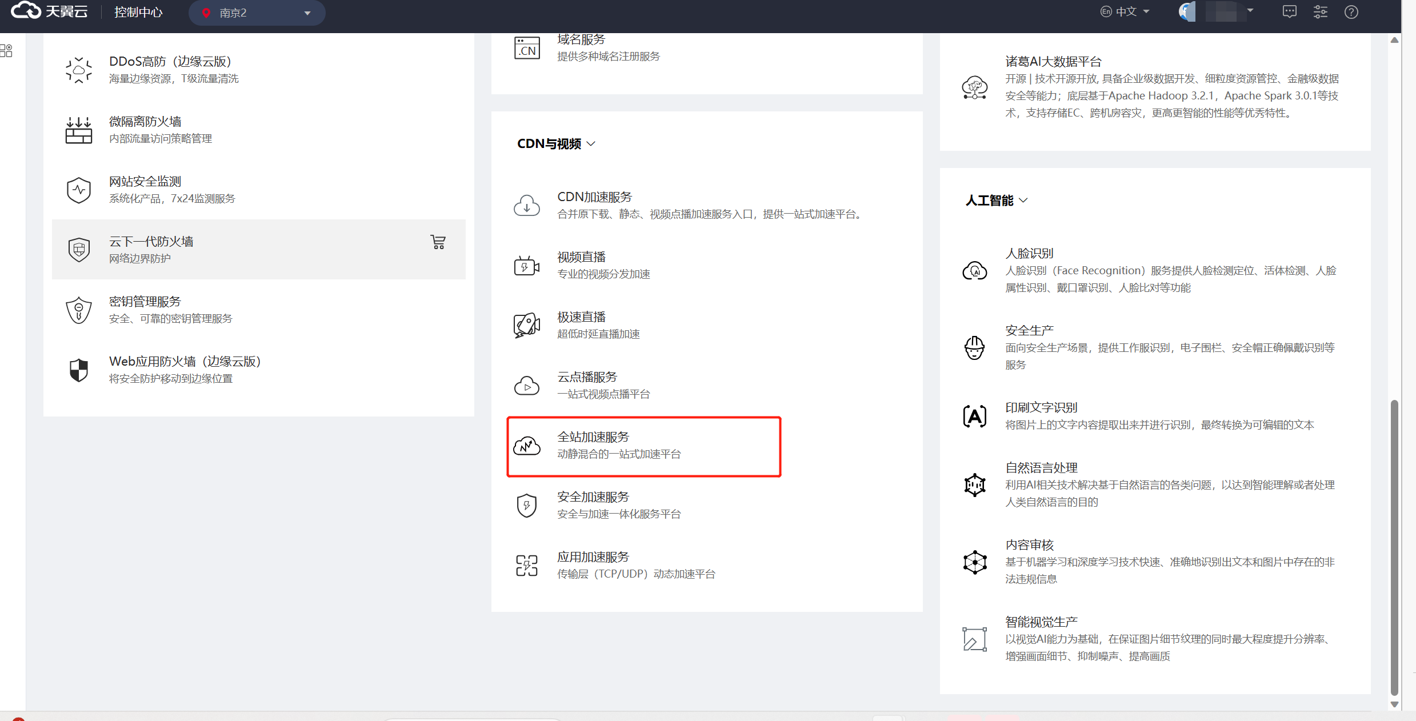Open the 南京2 region dropdown
Viewport: 1416px width, 721px height.
pos(257,13)
